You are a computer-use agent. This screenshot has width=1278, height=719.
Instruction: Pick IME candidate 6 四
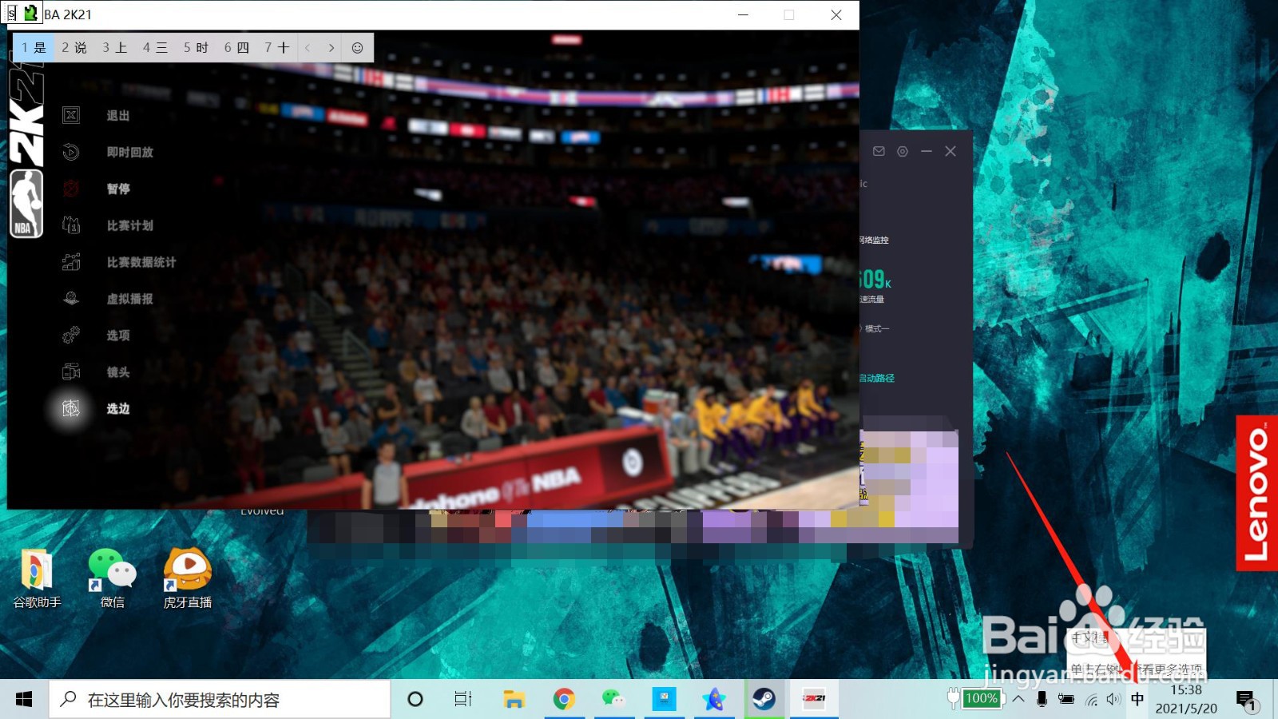click(x=236, y=48)
